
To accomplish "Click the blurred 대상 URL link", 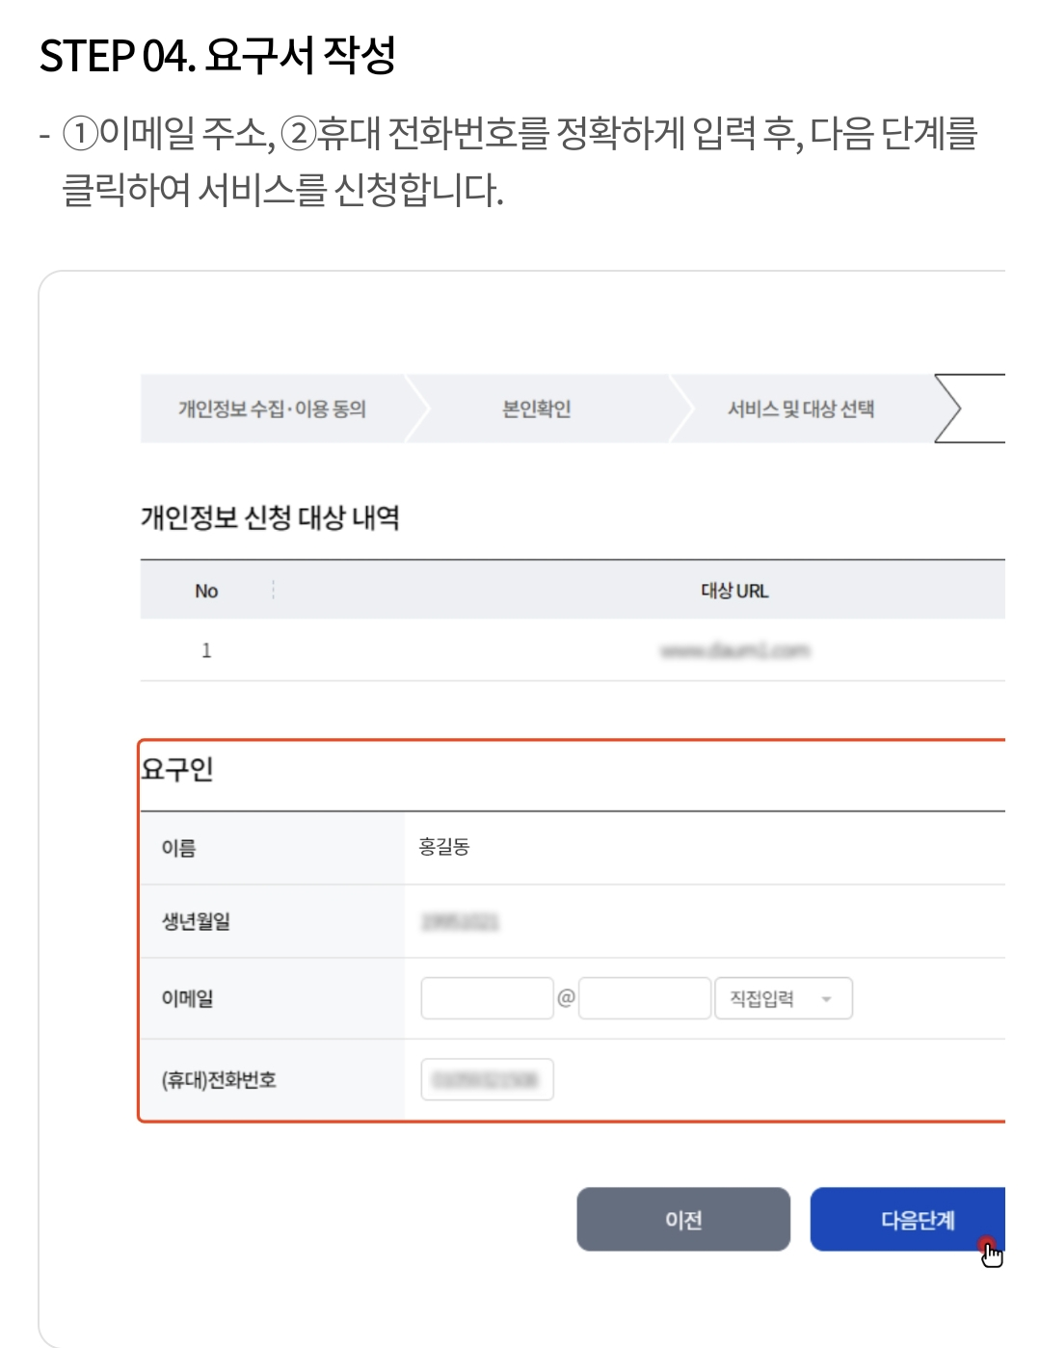I will click(x=736, y=650).
